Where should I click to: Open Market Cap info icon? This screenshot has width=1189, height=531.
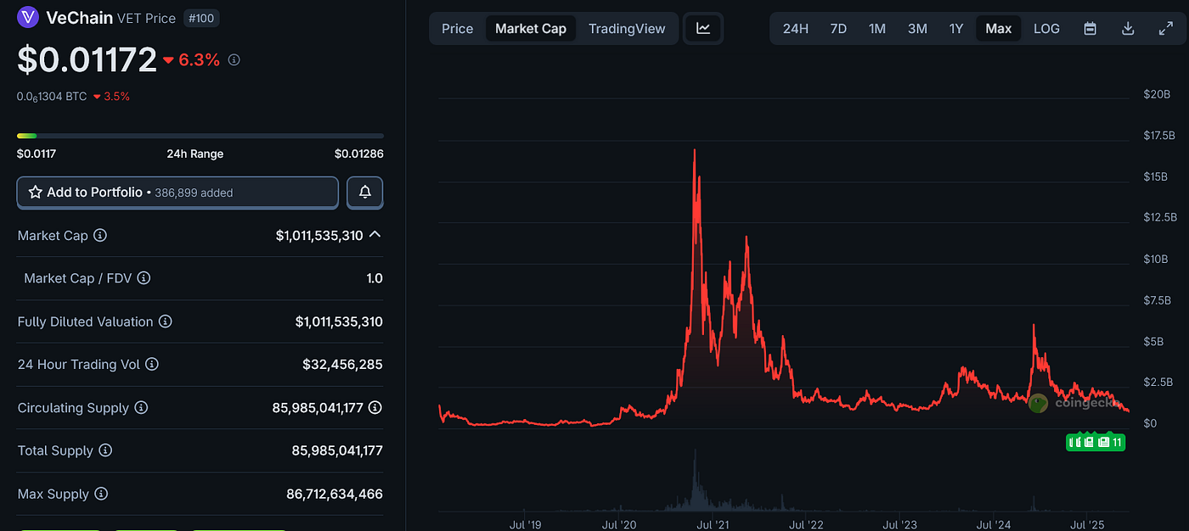point(100,236)
